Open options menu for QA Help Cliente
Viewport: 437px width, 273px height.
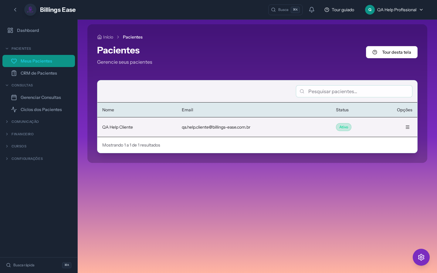tap(407, 127)
